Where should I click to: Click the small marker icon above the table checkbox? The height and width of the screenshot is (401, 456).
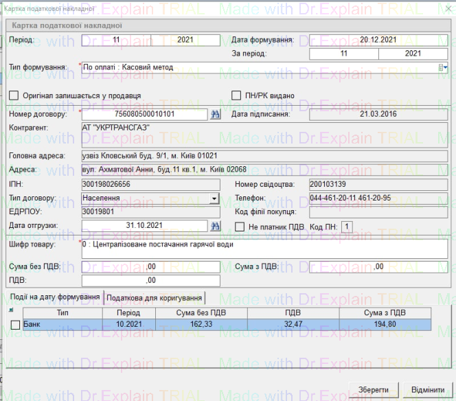[12, 310]
